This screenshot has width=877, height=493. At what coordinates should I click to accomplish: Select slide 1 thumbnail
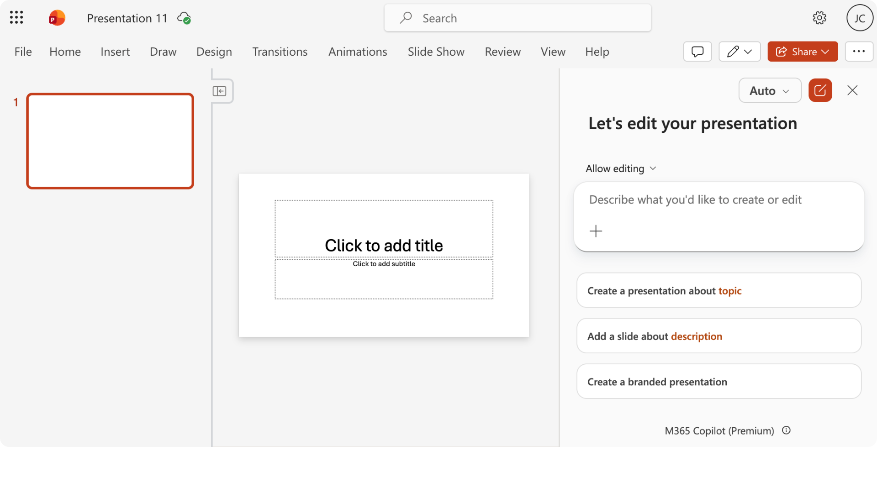110,141
